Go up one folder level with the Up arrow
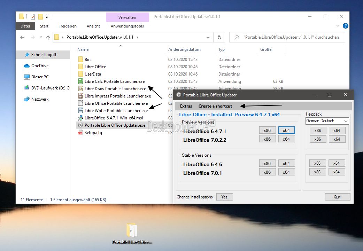The height and width of the screenshot is (251, 363). (x=48, y=37)
